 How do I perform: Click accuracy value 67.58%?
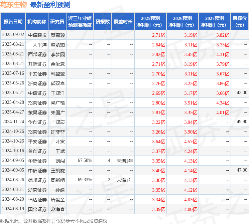click(85, 160)
